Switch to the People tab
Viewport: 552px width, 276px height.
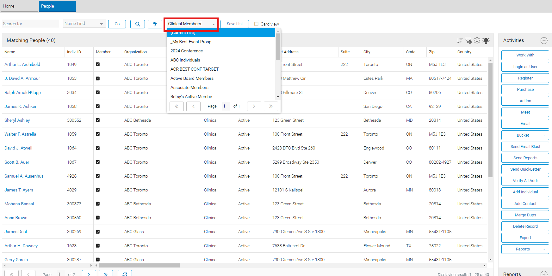click(57, 6)
